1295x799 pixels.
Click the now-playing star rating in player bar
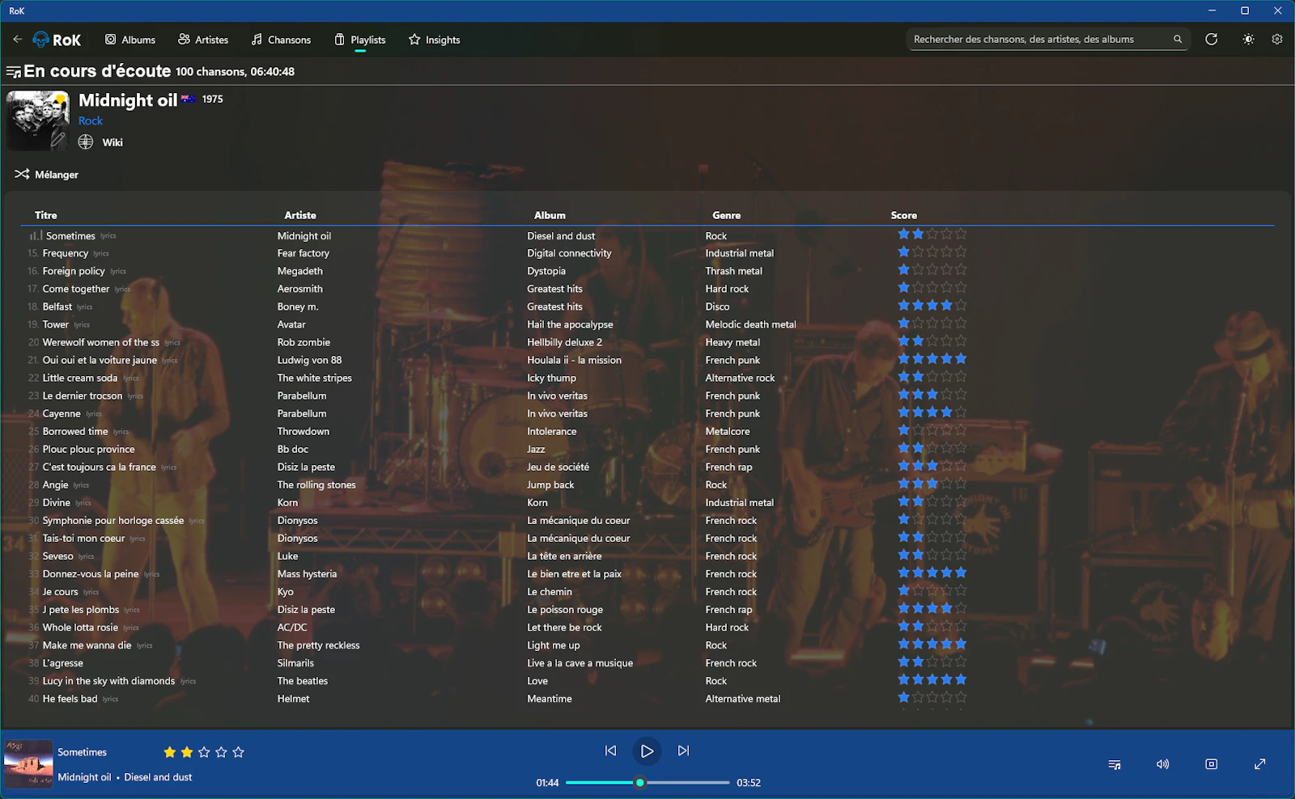[204, 752]
